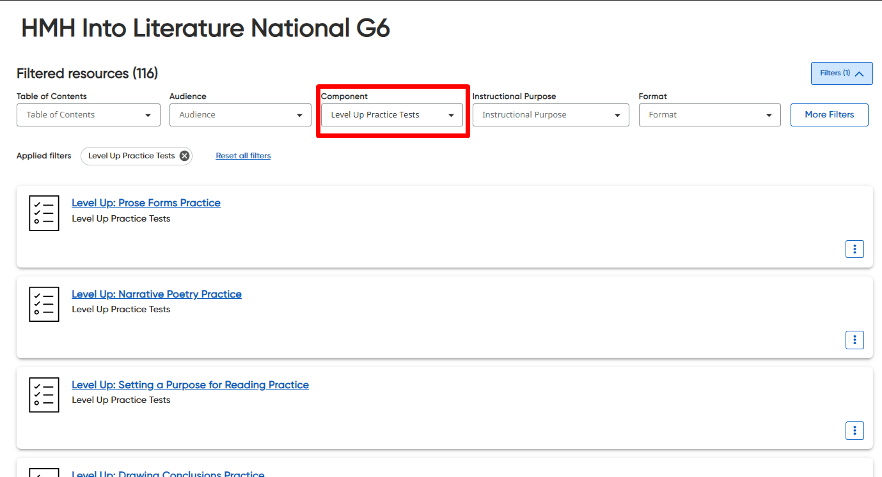882x477 pixels.
Task: Click the partially visible test icon at the bottom
Action: pos(43,474)
